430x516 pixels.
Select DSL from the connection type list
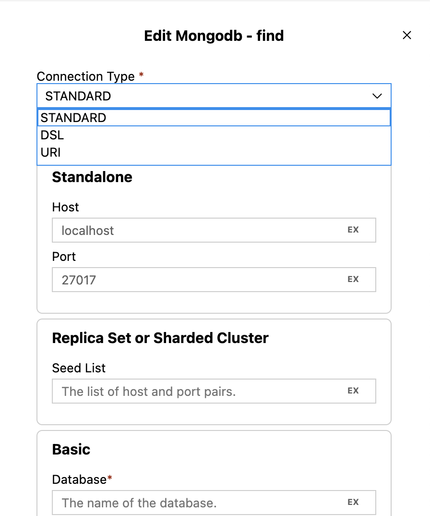coord(52,135)
